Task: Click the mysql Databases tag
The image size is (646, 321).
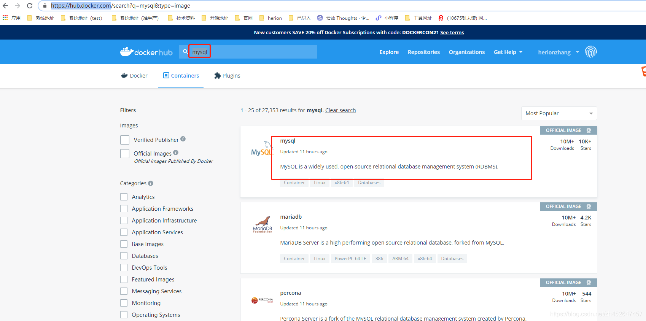Action: point(369,183)
